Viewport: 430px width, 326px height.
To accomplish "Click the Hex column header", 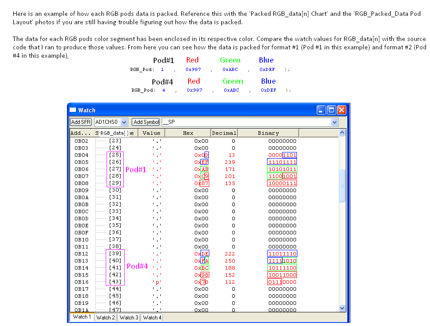I will point(188,133).
